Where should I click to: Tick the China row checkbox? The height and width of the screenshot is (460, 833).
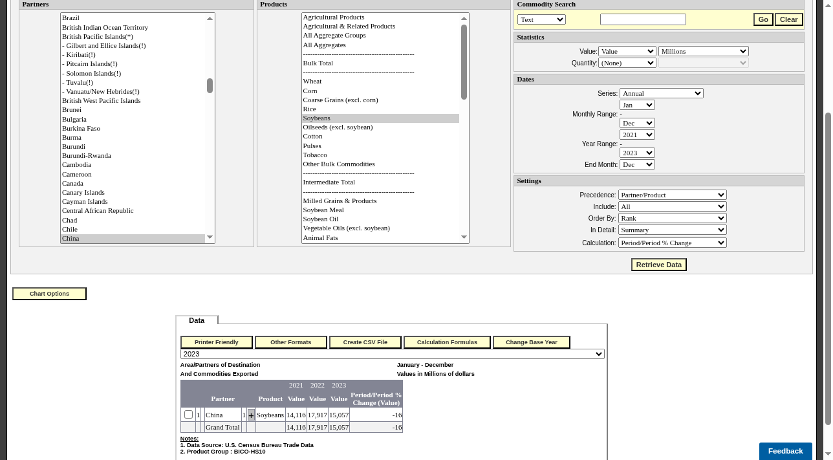pos(188,415)
